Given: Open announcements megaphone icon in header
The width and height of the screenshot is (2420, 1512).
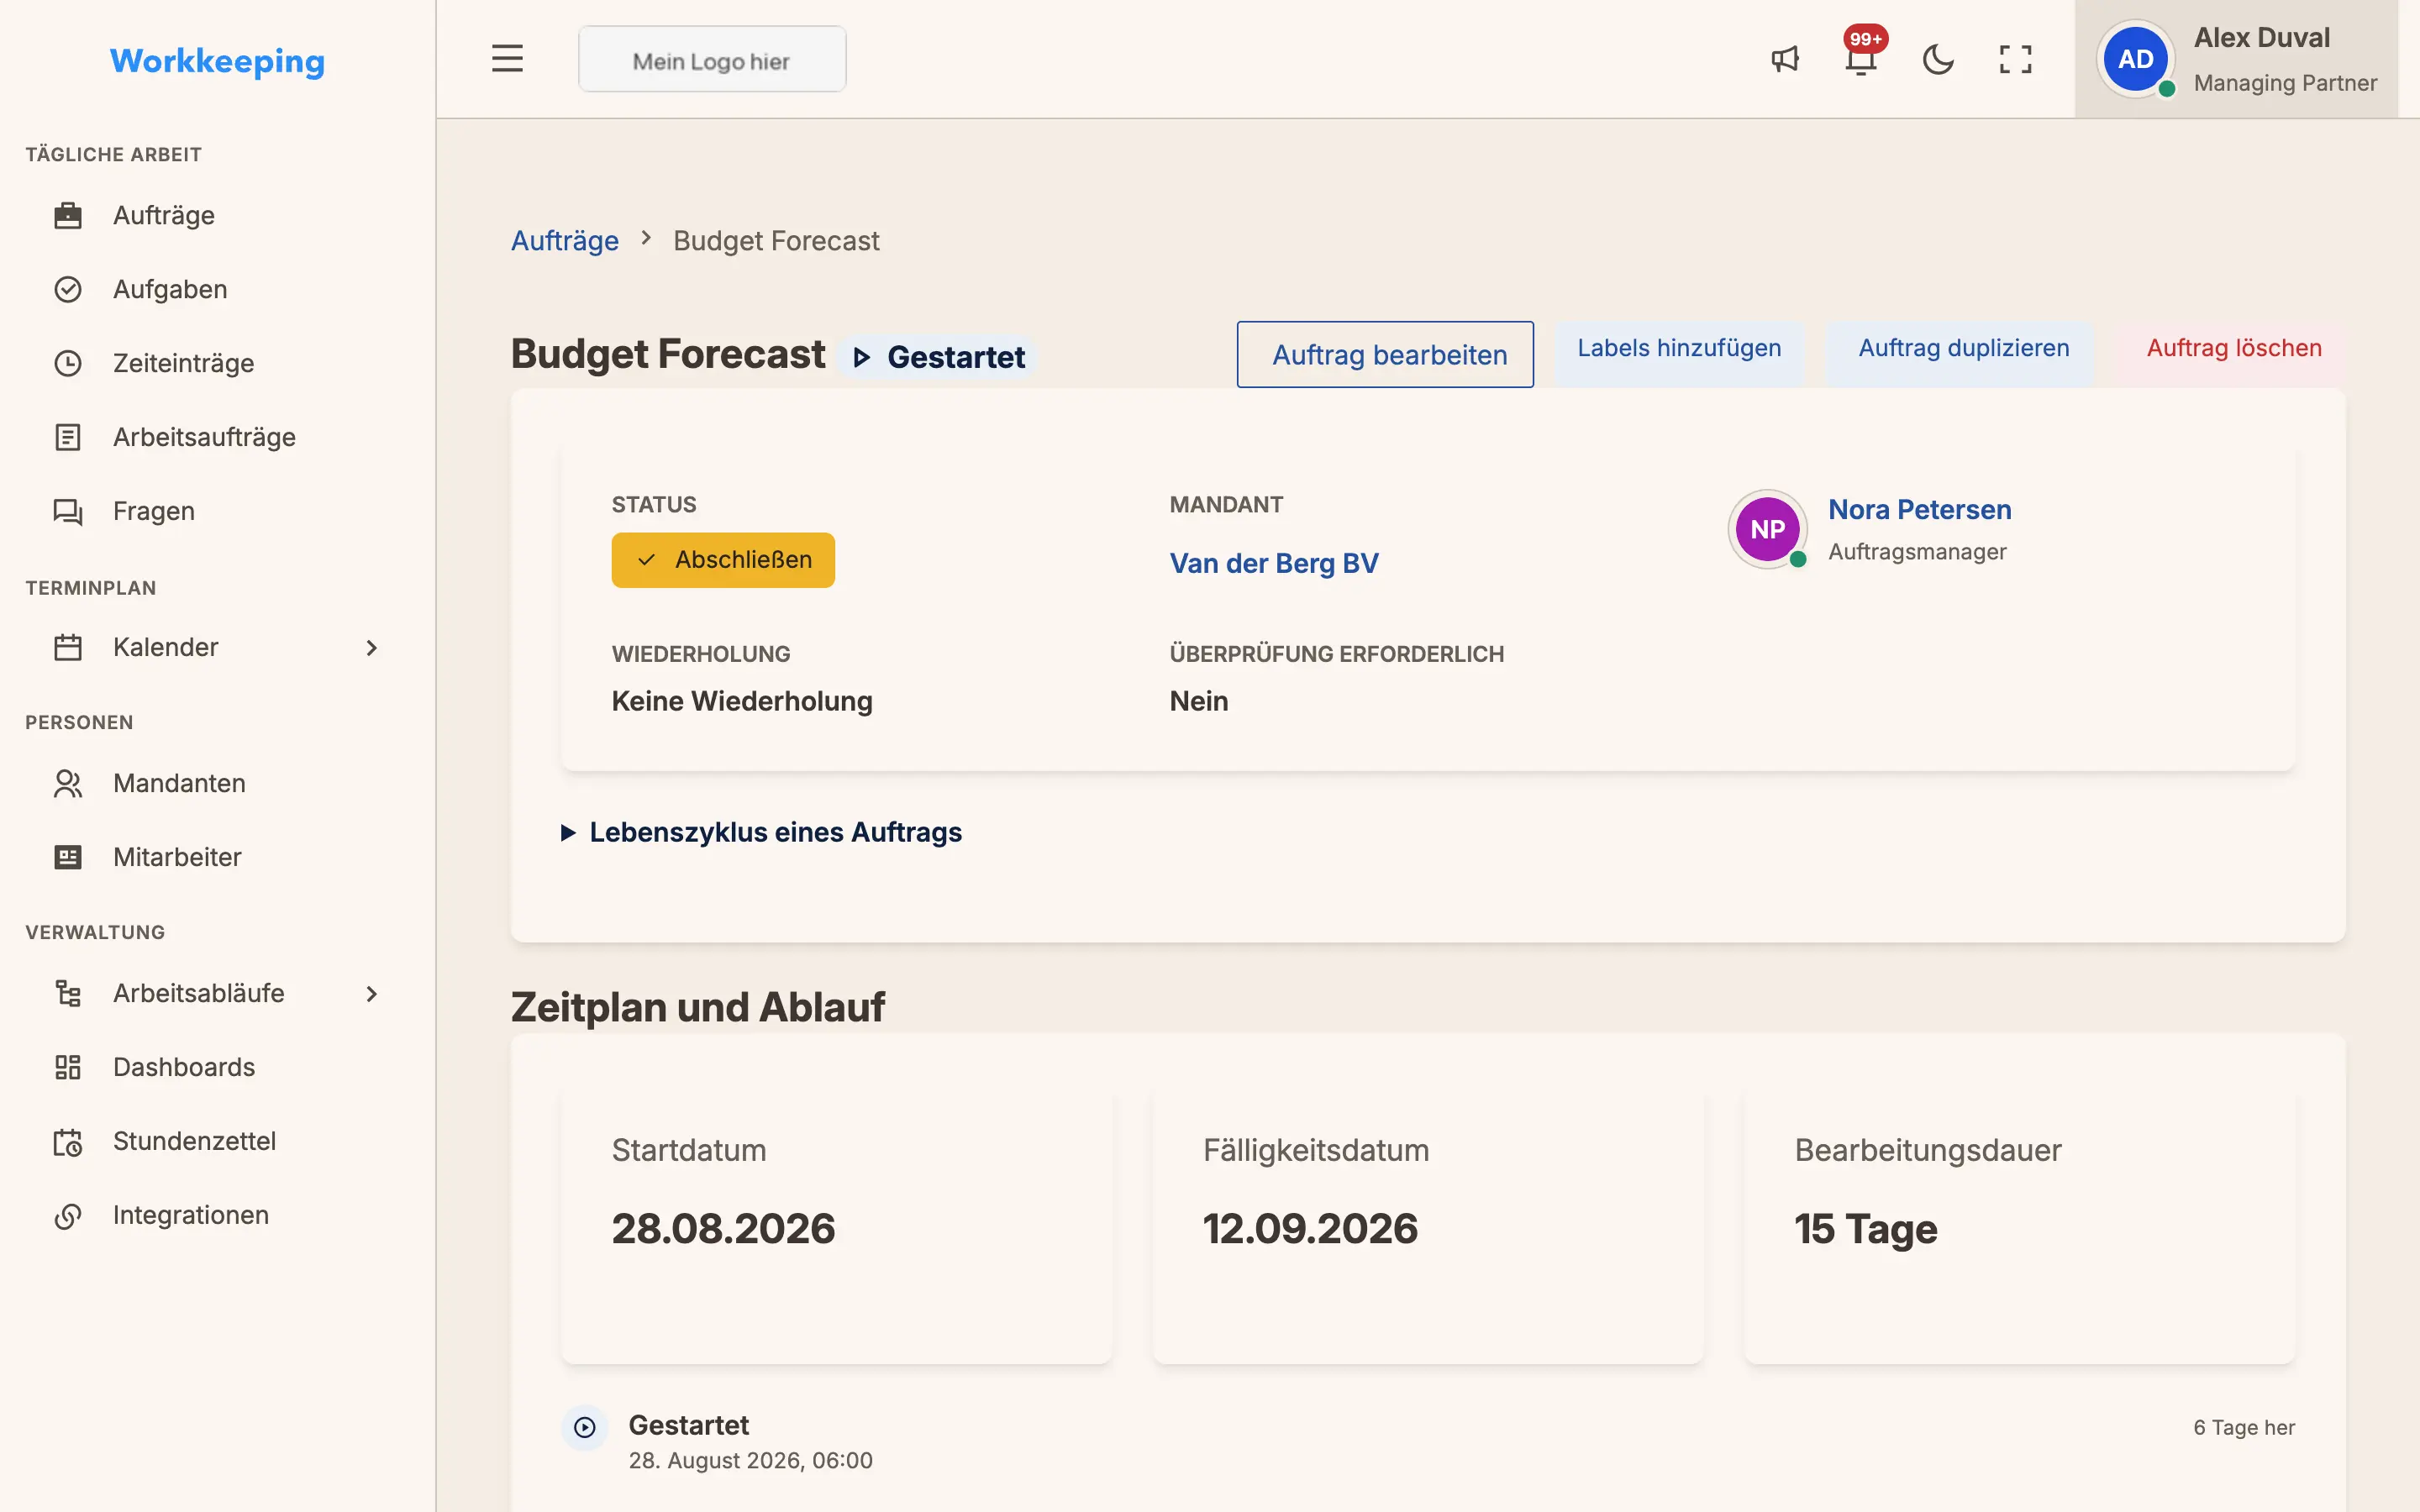Looking at the screenshot, I should [x=1785, y=59].
